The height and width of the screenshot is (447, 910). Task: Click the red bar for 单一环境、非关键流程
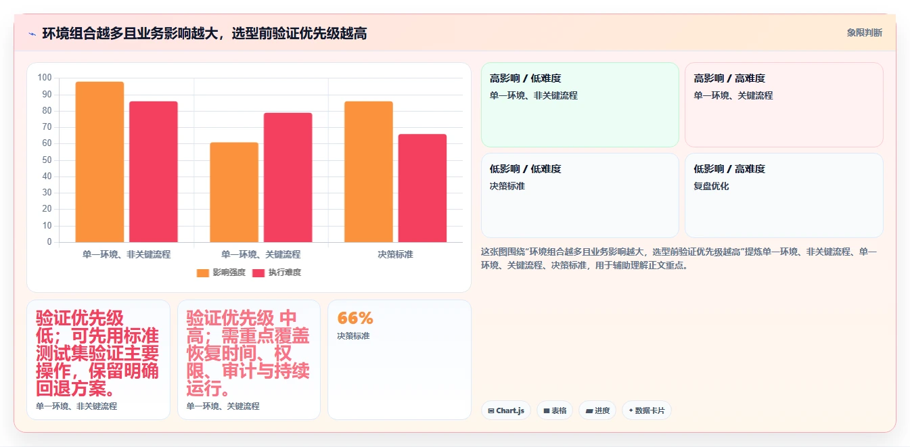pos(154,172)
